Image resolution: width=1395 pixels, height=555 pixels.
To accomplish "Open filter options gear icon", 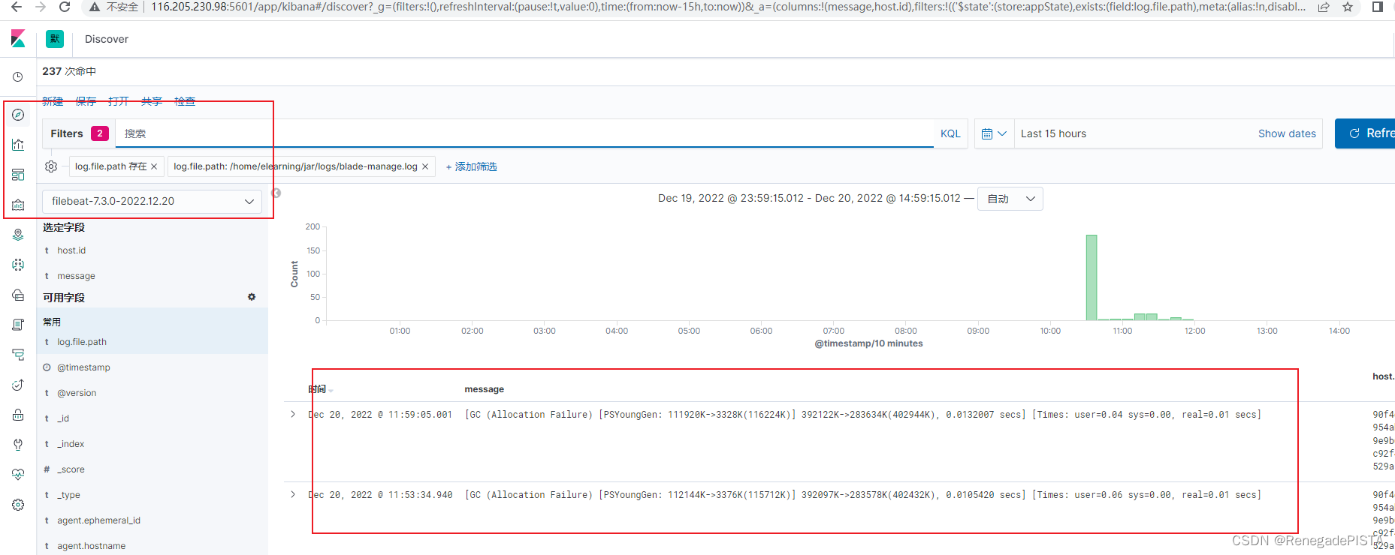I will [51, 166].
